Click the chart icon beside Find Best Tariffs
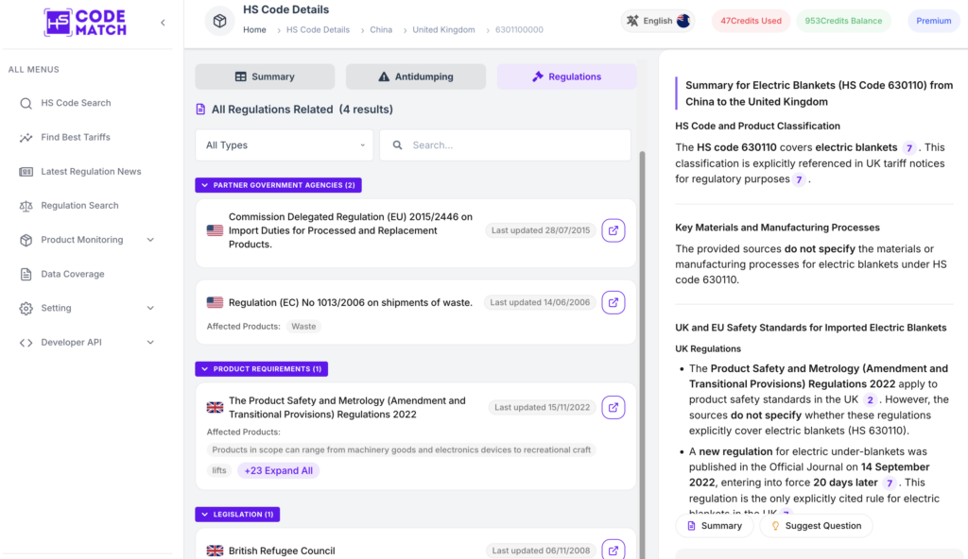968x559 pixels. pyautogui.click(x=26, y=138)
